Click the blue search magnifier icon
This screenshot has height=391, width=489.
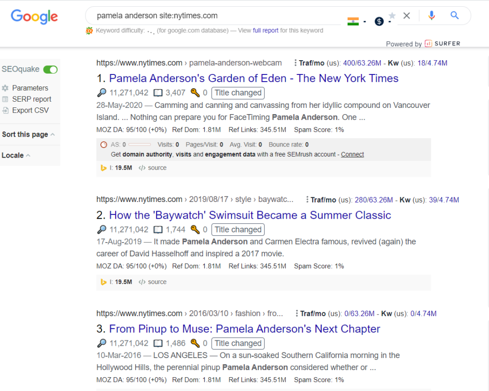455,15
